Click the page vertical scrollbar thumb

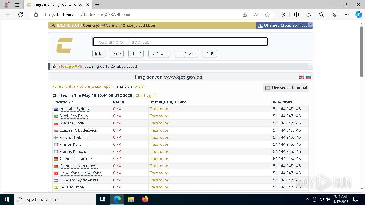click(x=362, y=52)
